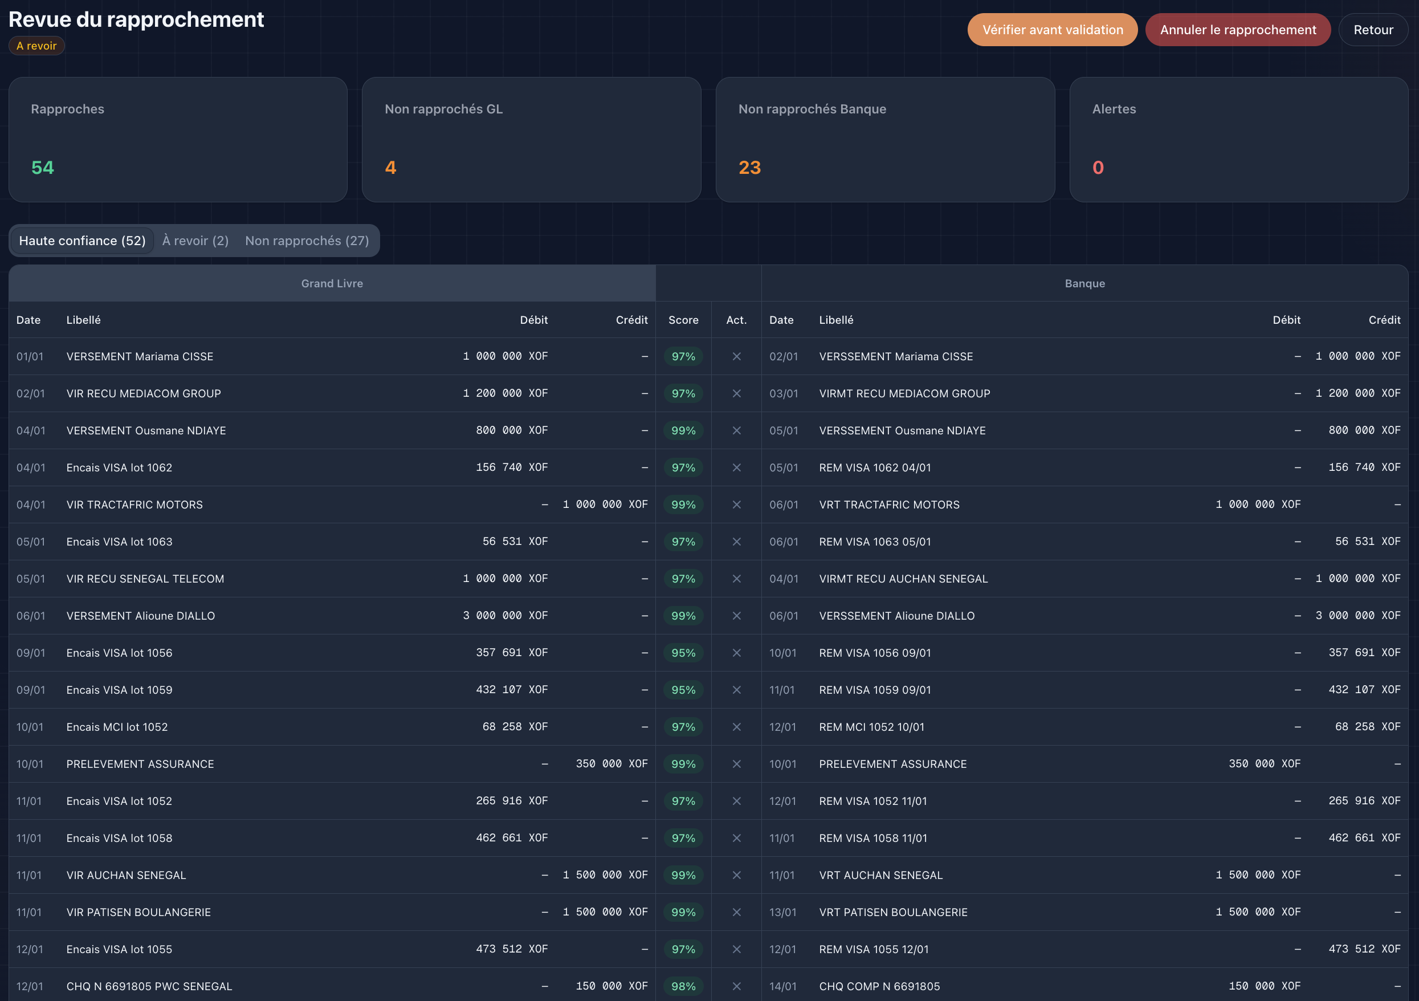The image size is (1419, 1001).
Task: Unmatch the VERSEMENT Alioune DIALLO pair
Action: click(x=736, y=615)
